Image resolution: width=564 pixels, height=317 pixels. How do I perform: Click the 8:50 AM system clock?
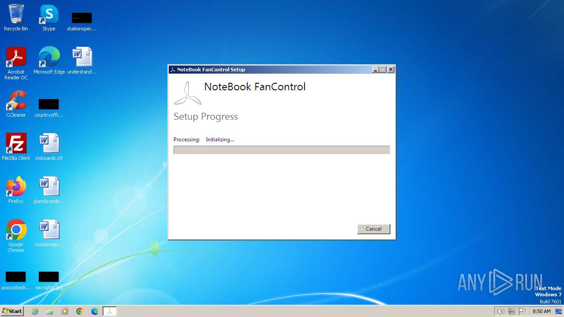[x=542, y=311]
